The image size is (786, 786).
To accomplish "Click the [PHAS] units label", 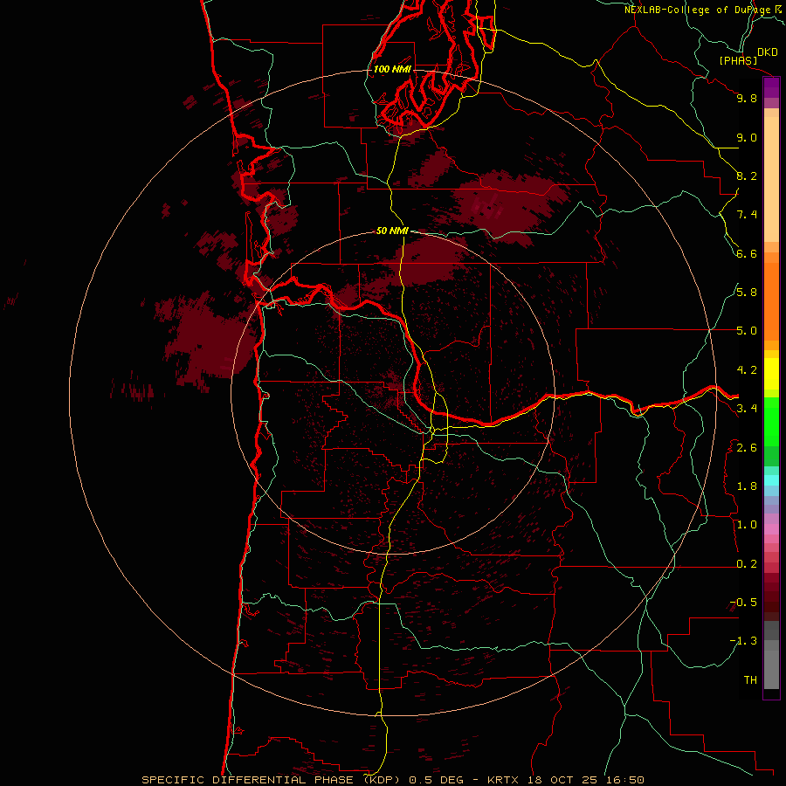I will tap(738, 60).
